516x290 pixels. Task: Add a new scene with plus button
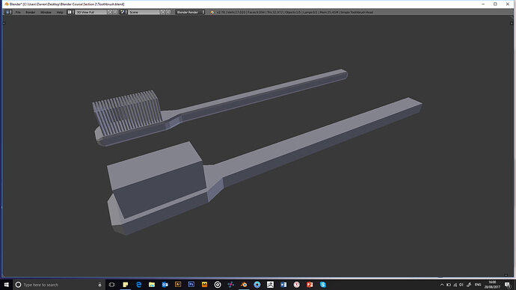coord(162,12)
